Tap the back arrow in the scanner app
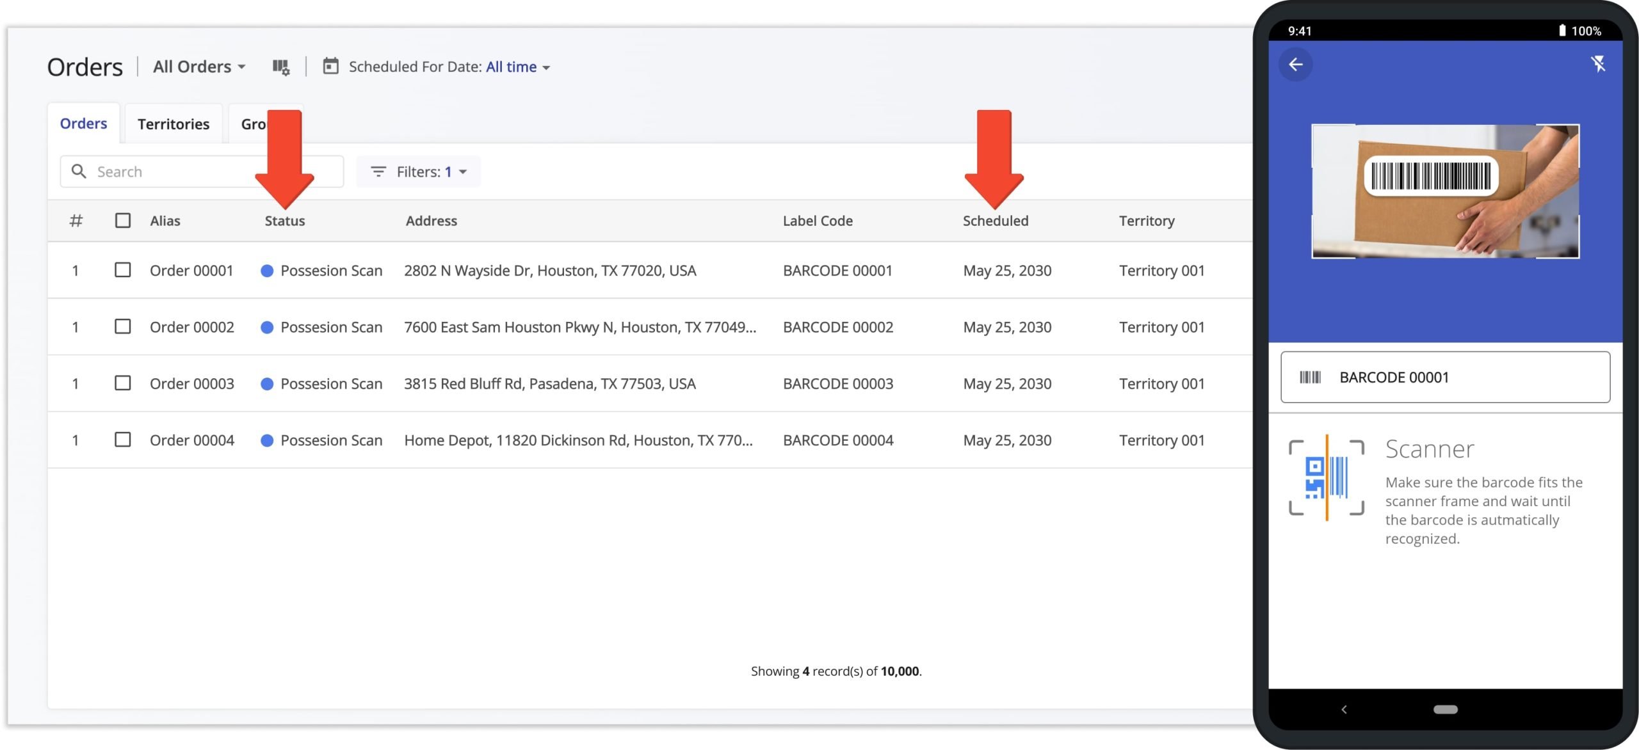1639x750 pixels. 1295,64
